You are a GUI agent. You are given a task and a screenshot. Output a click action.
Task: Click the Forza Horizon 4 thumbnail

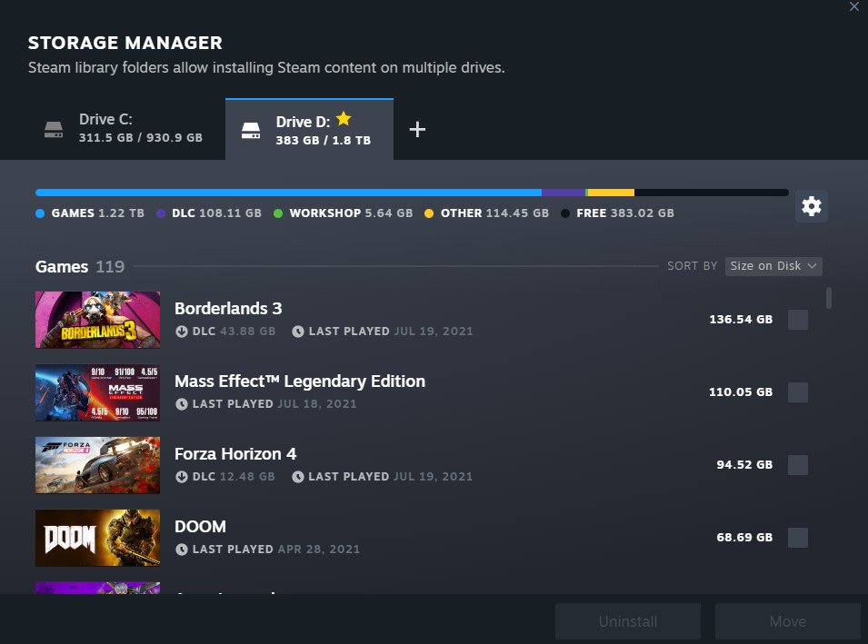click(97, 465)
